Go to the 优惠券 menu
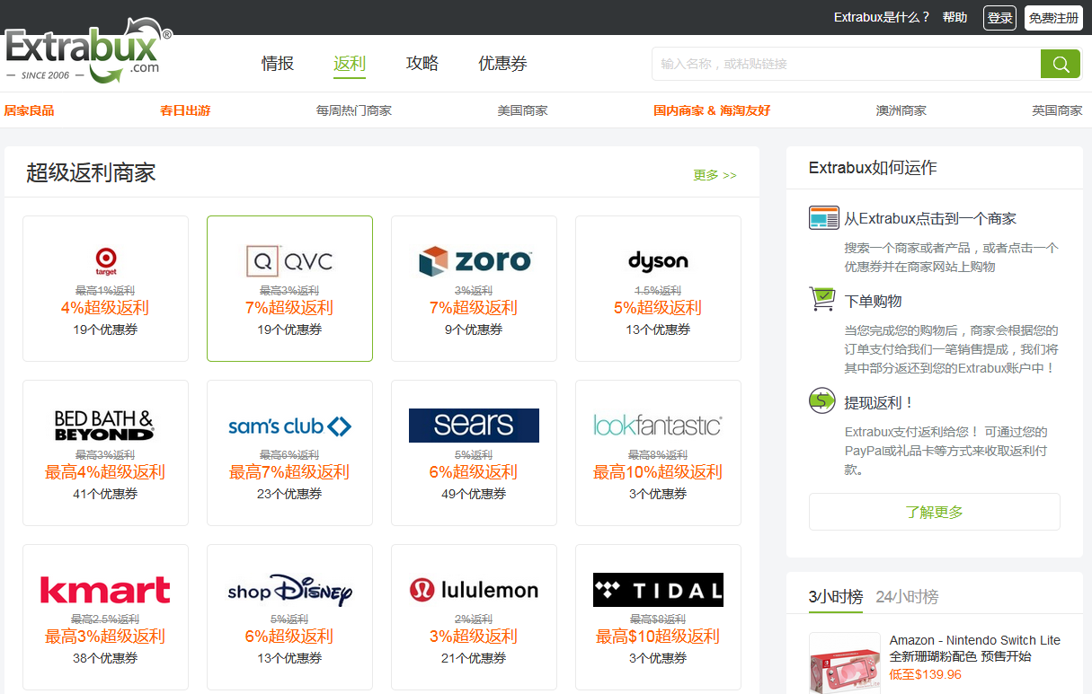 (x=502, y=64)
